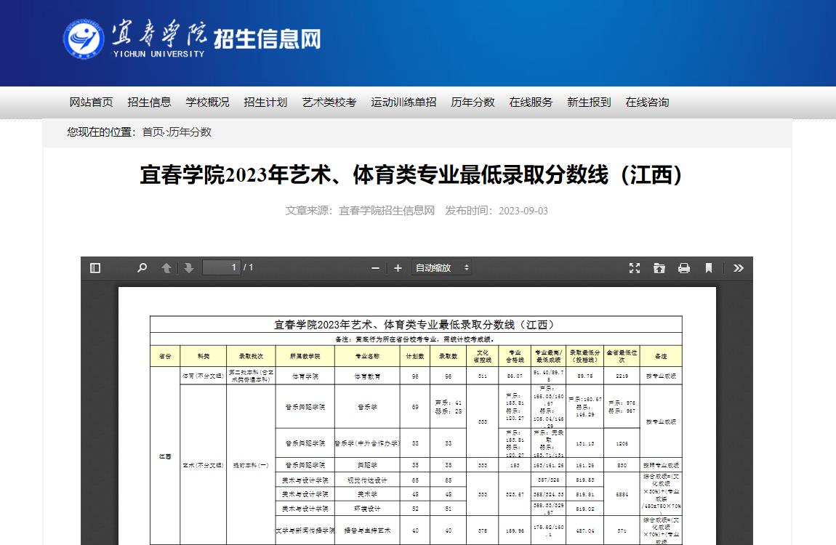Zoom out the PDF with minus
Viewport: 836px width, 545px height.
click(375, 268)
